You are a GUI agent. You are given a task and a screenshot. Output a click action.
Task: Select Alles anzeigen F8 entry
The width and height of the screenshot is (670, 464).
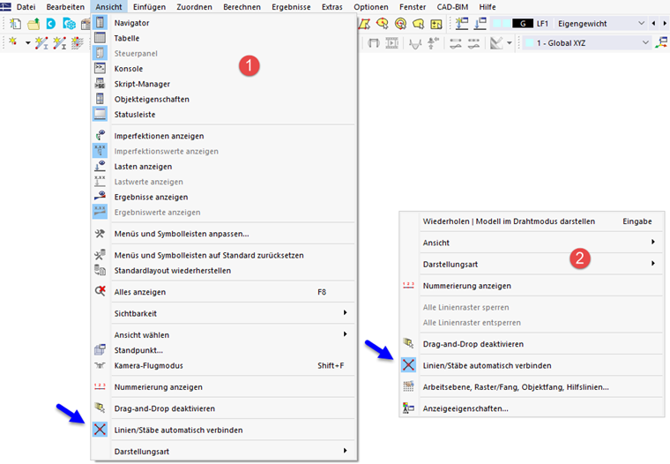click(223, 292)
